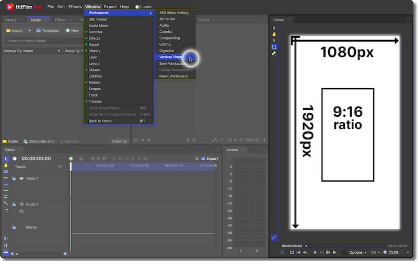The height and width of the screenshot is (261, 418).
Task: Open the Viewer quarter resolution dropdown
Action: tap(375, 252)
